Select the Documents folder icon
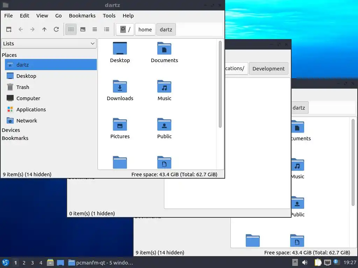Viewport: 358px width, 268px height. pos(164,52)
